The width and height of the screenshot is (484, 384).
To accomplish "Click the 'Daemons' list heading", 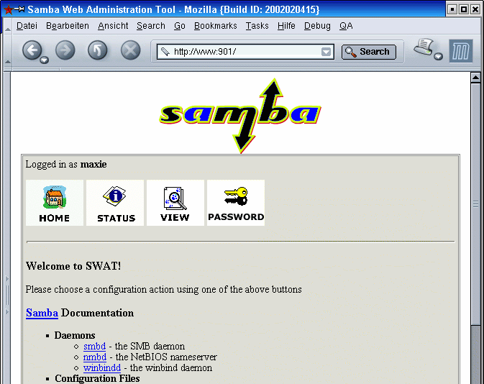I will 75,336.
